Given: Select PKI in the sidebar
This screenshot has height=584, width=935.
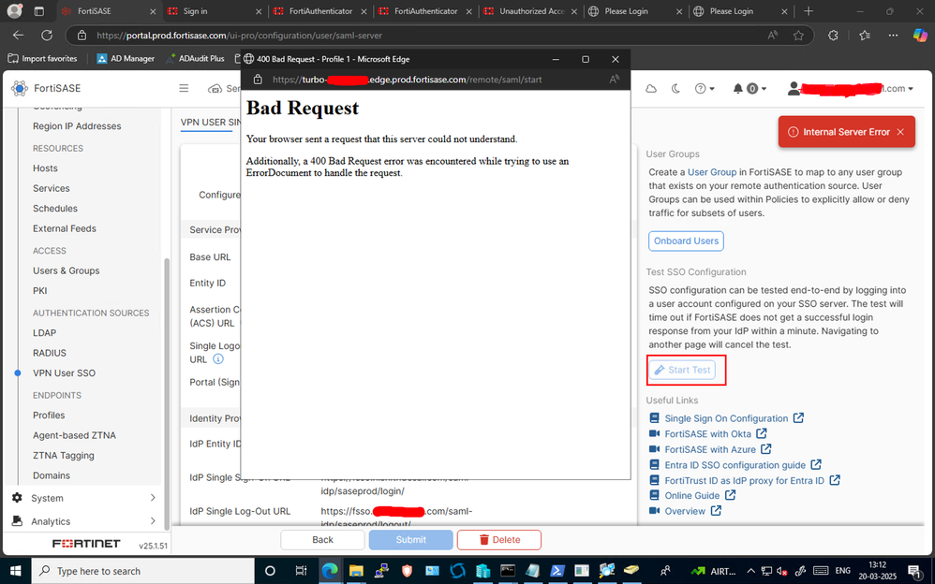Looking at the screenshot, I should click(x=40, y=290).
